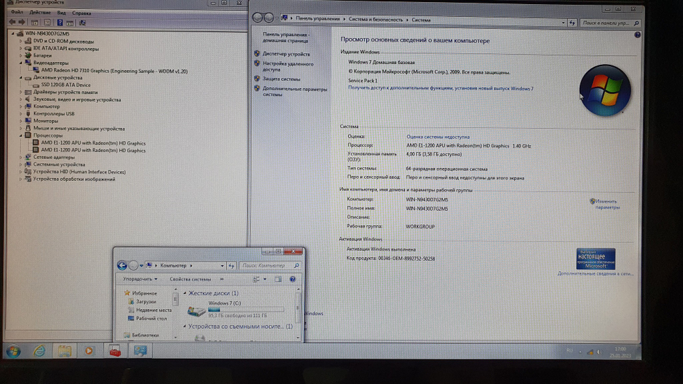
Task: Open the Действие menu in Device Manager
Action: 40,12
